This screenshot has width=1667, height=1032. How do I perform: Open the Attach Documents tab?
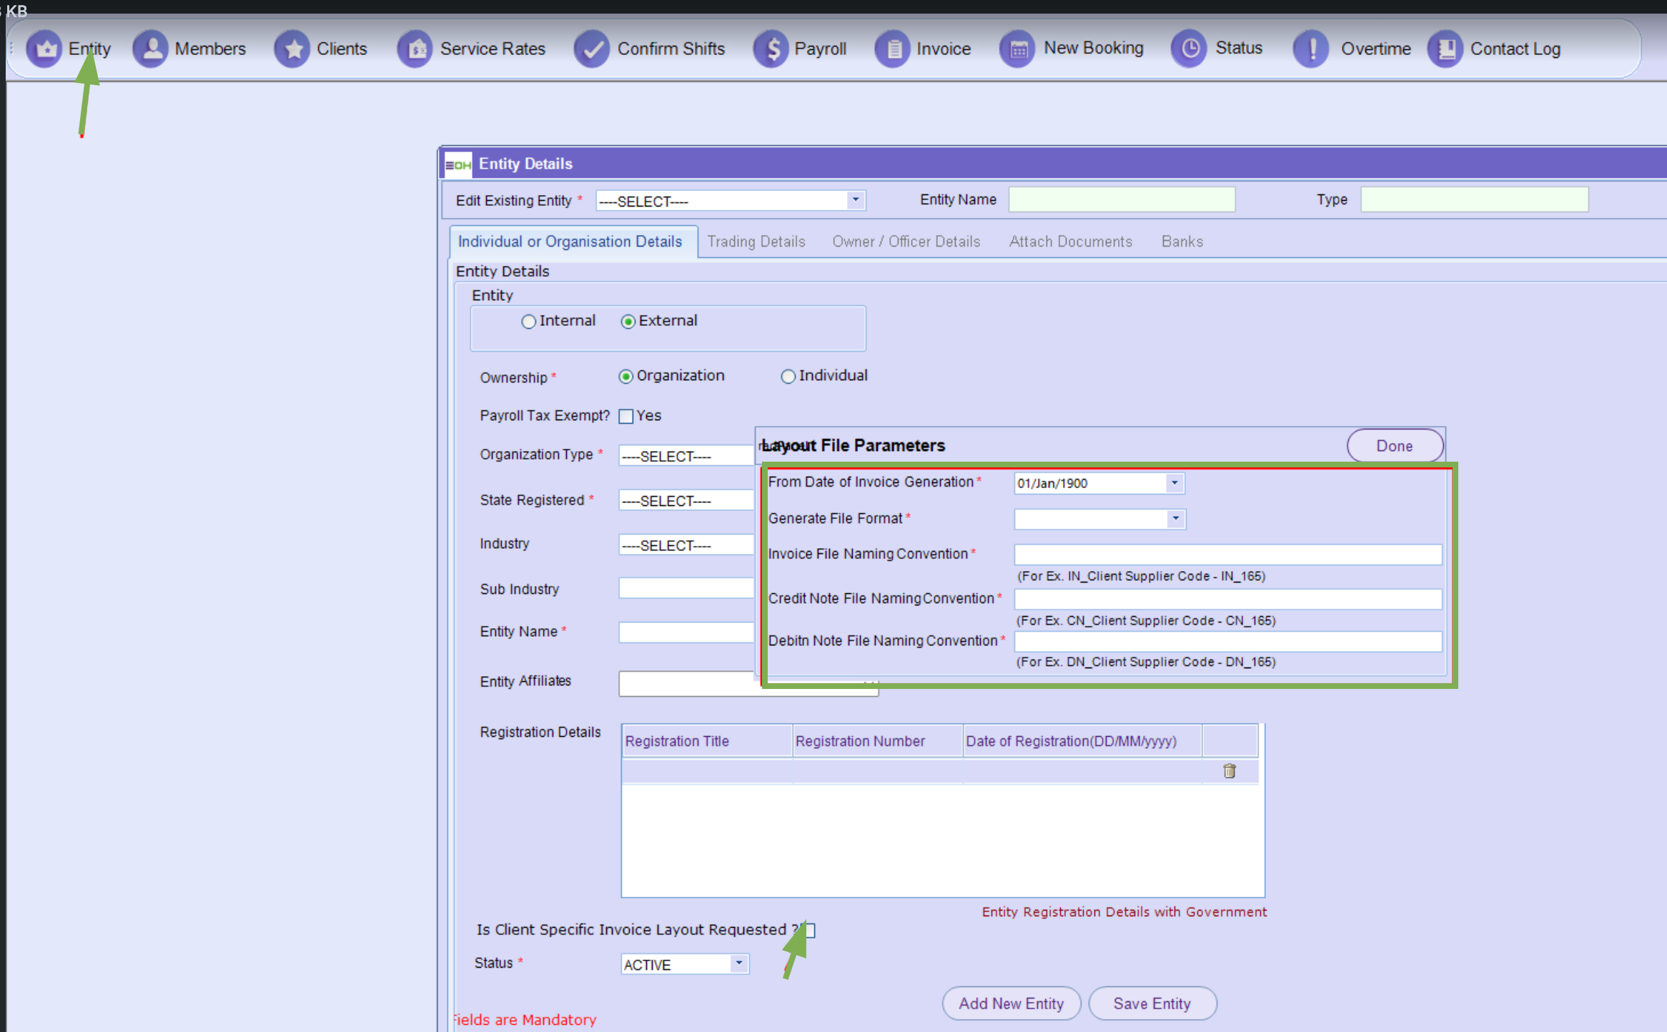(x=1070, y=242)
